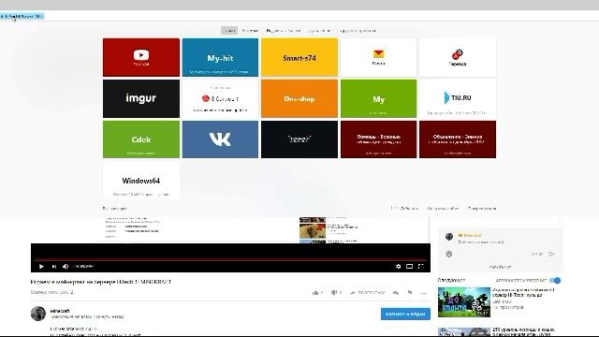Select the highlighted first tab above the tiles

click(x=229, y=31)
